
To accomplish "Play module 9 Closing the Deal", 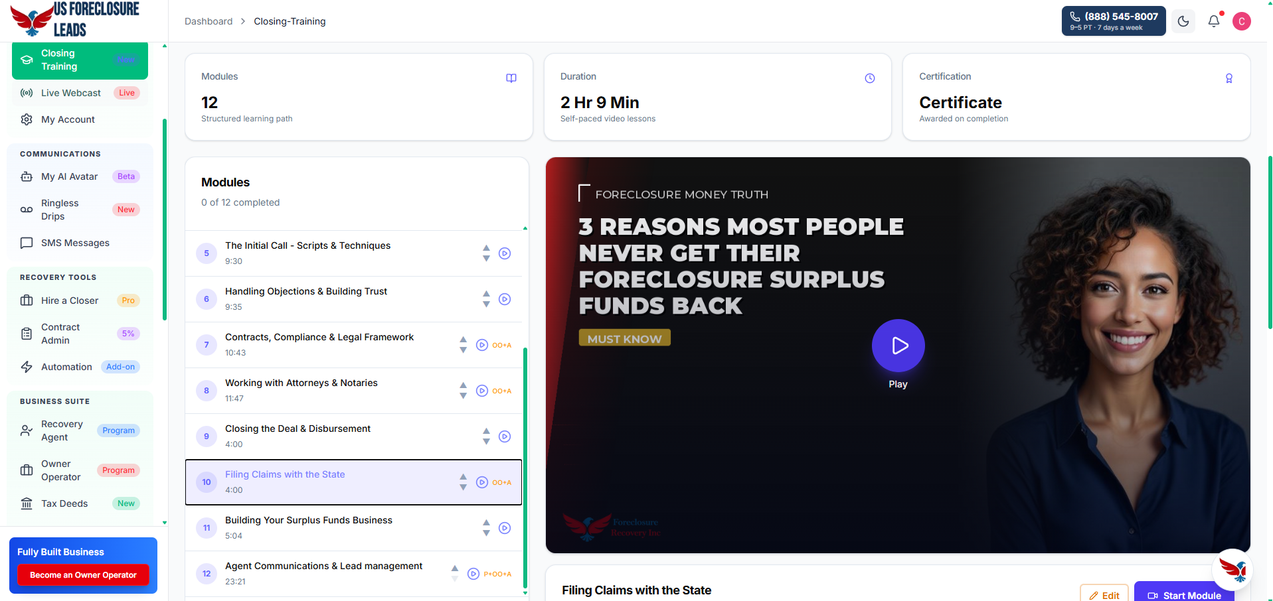I will pyautogui.click(x=505, y=436).
